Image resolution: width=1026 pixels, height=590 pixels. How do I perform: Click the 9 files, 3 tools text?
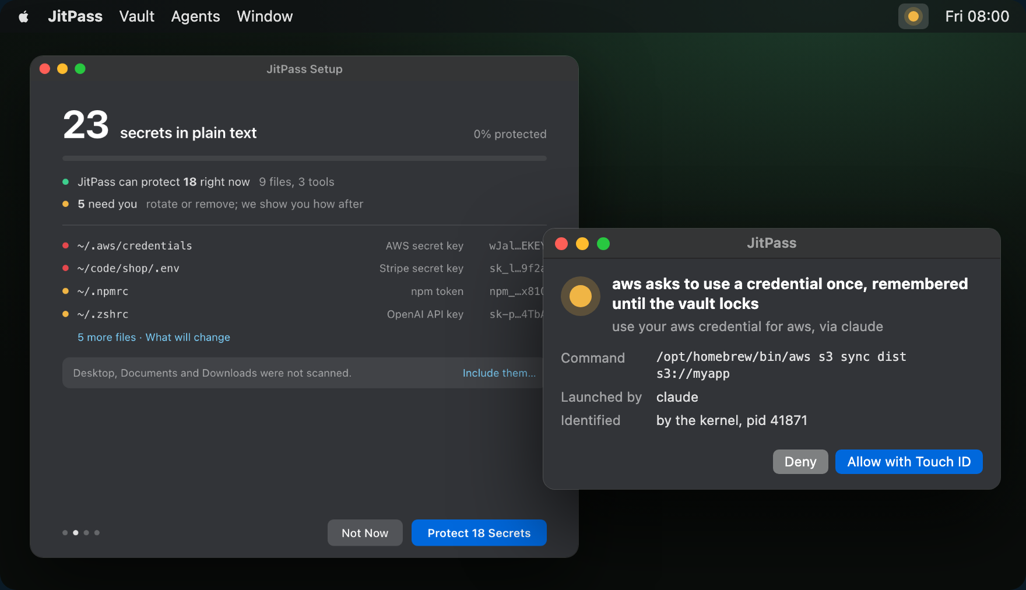coord(297,182)
